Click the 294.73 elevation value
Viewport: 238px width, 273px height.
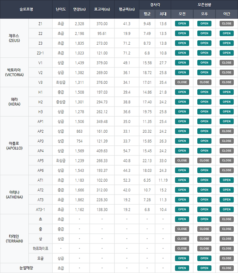pos(102,102)
